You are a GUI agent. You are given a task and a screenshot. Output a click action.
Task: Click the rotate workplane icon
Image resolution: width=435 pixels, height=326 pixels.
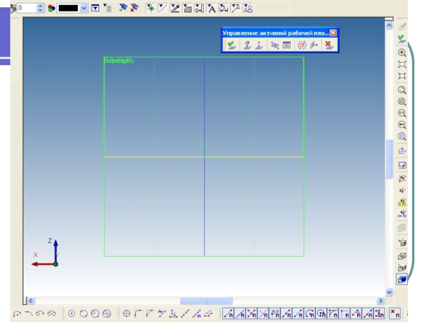302,45
